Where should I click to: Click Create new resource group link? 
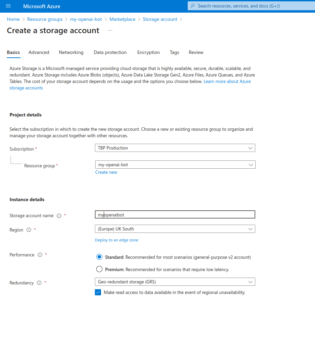coord(106,172)
